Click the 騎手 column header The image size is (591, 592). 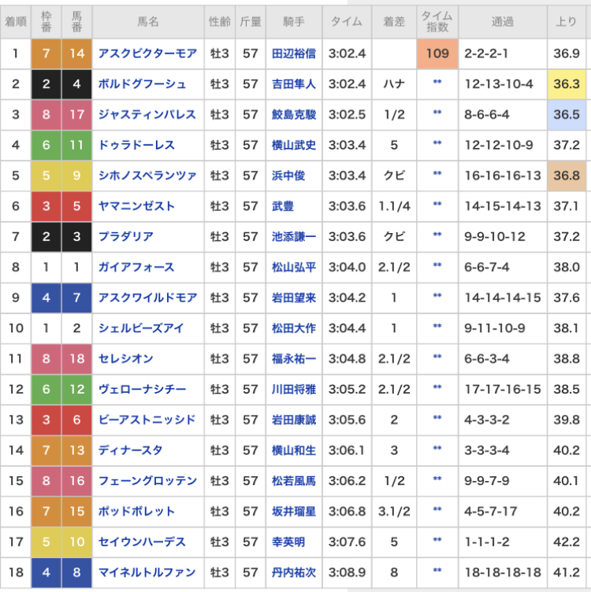pos(293,21)
